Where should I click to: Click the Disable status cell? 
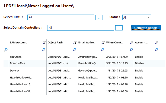(x=147, y=63)
